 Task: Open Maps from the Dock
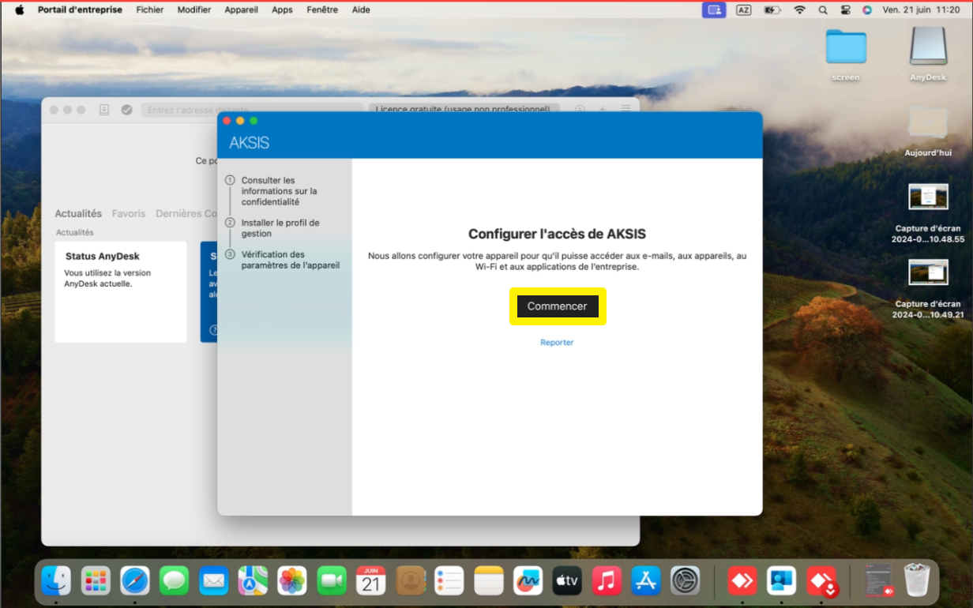pos(254,581)
